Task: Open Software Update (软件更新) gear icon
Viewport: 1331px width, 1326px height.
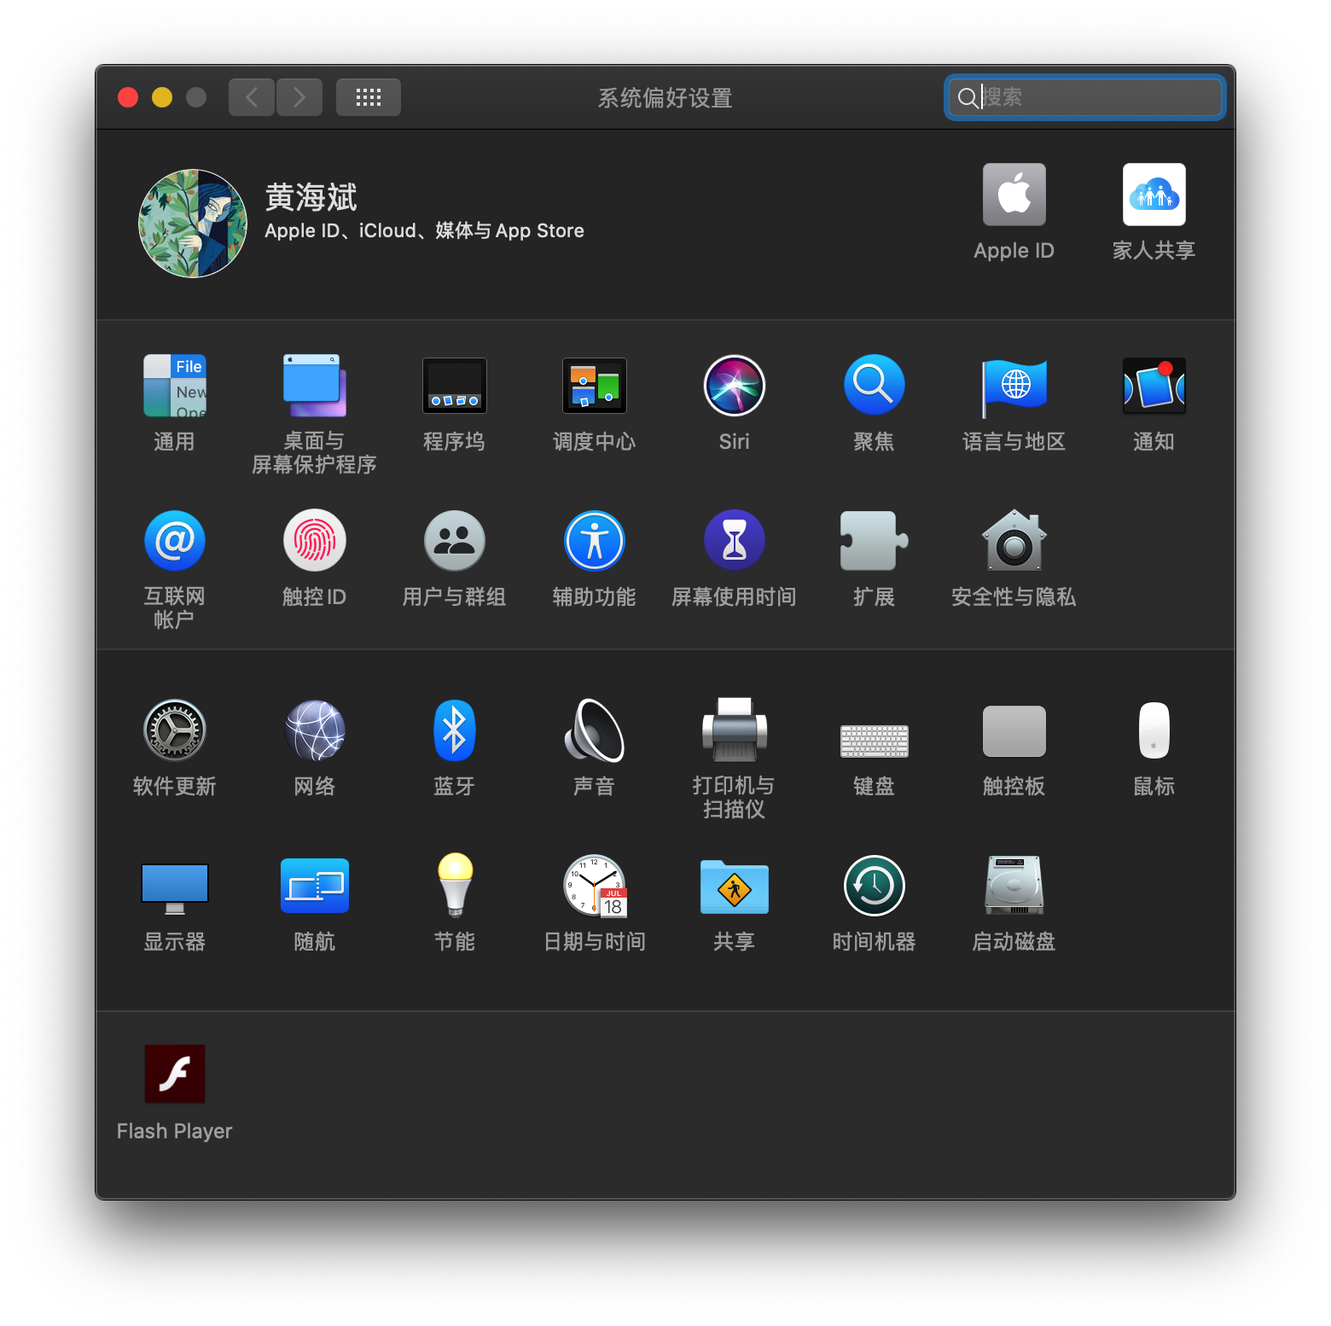Action: tap(174, 731)
